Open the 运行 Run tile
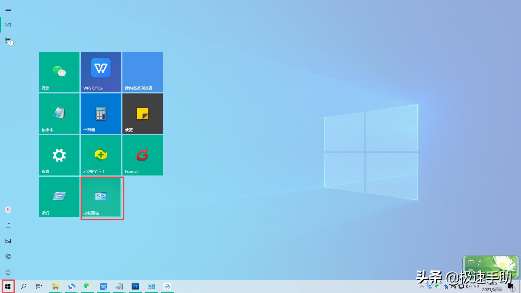Image resolution: width=521 pixels, height=293 pixels. [x=59, y=197]
